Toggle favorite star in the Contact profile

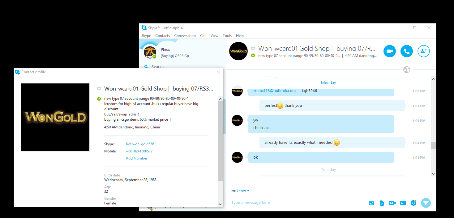click(99, 88)
